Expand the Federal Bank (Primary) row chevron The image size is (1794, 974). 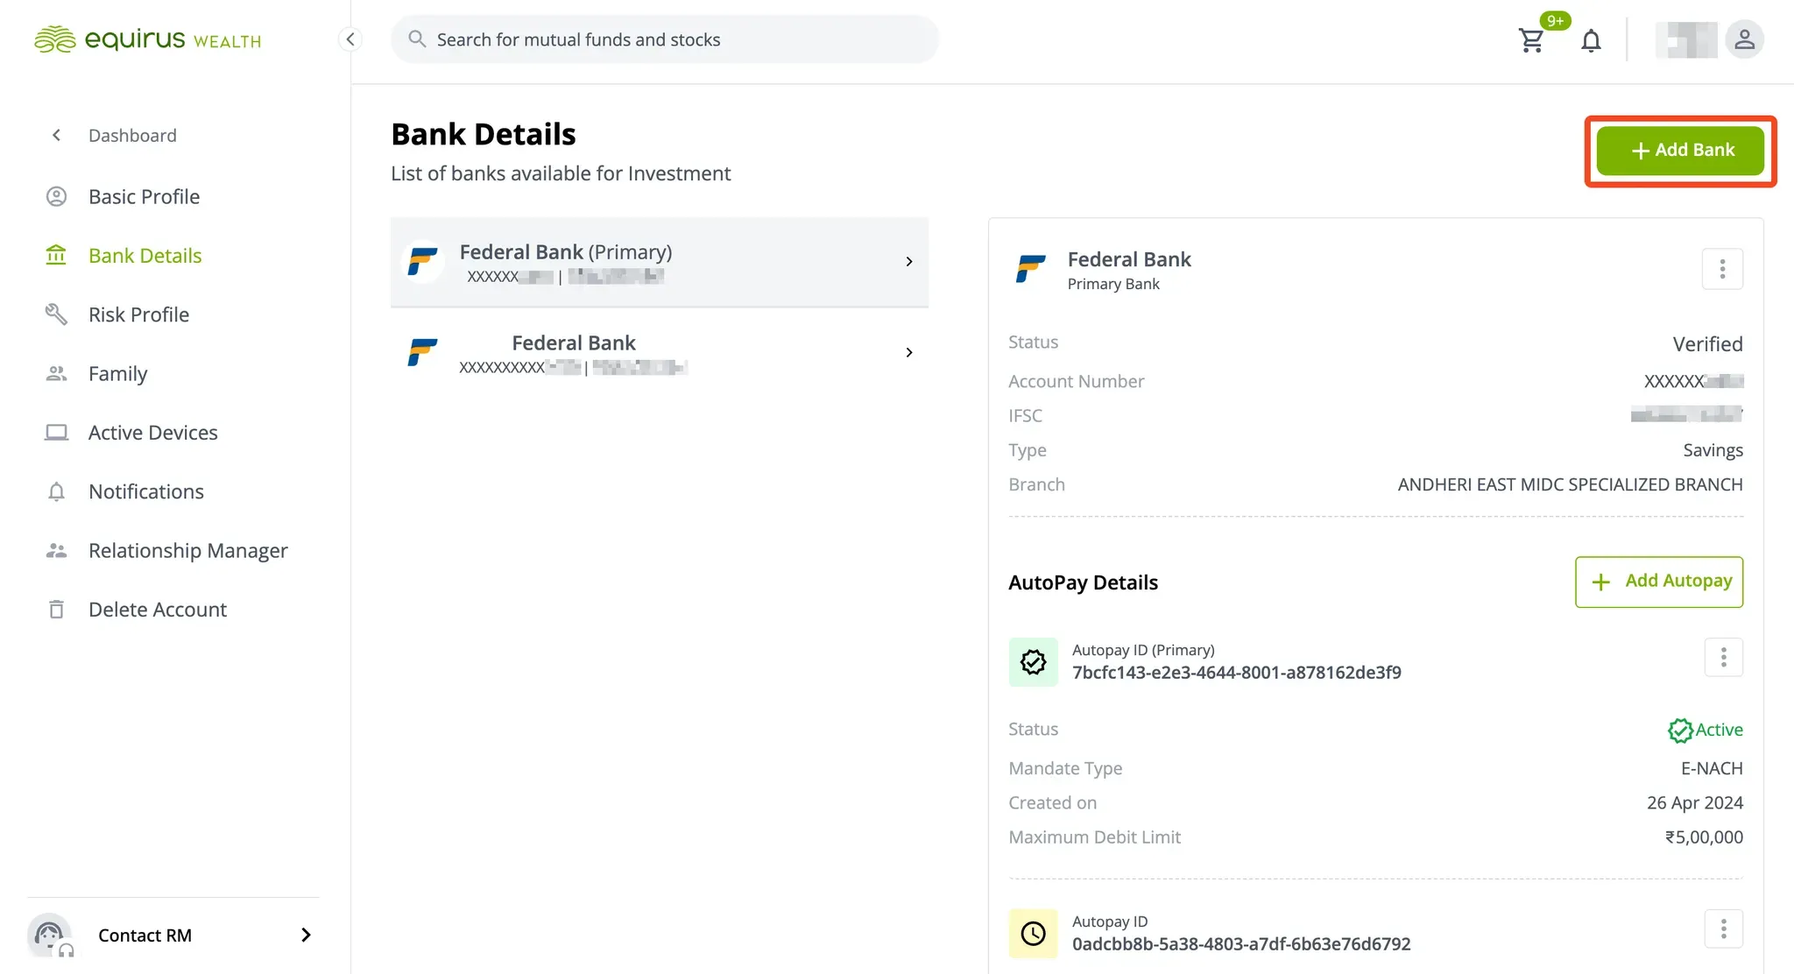coord(909,261)
